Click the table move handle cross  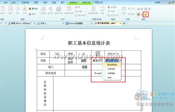pyautogui.click(x=36, y=49)
